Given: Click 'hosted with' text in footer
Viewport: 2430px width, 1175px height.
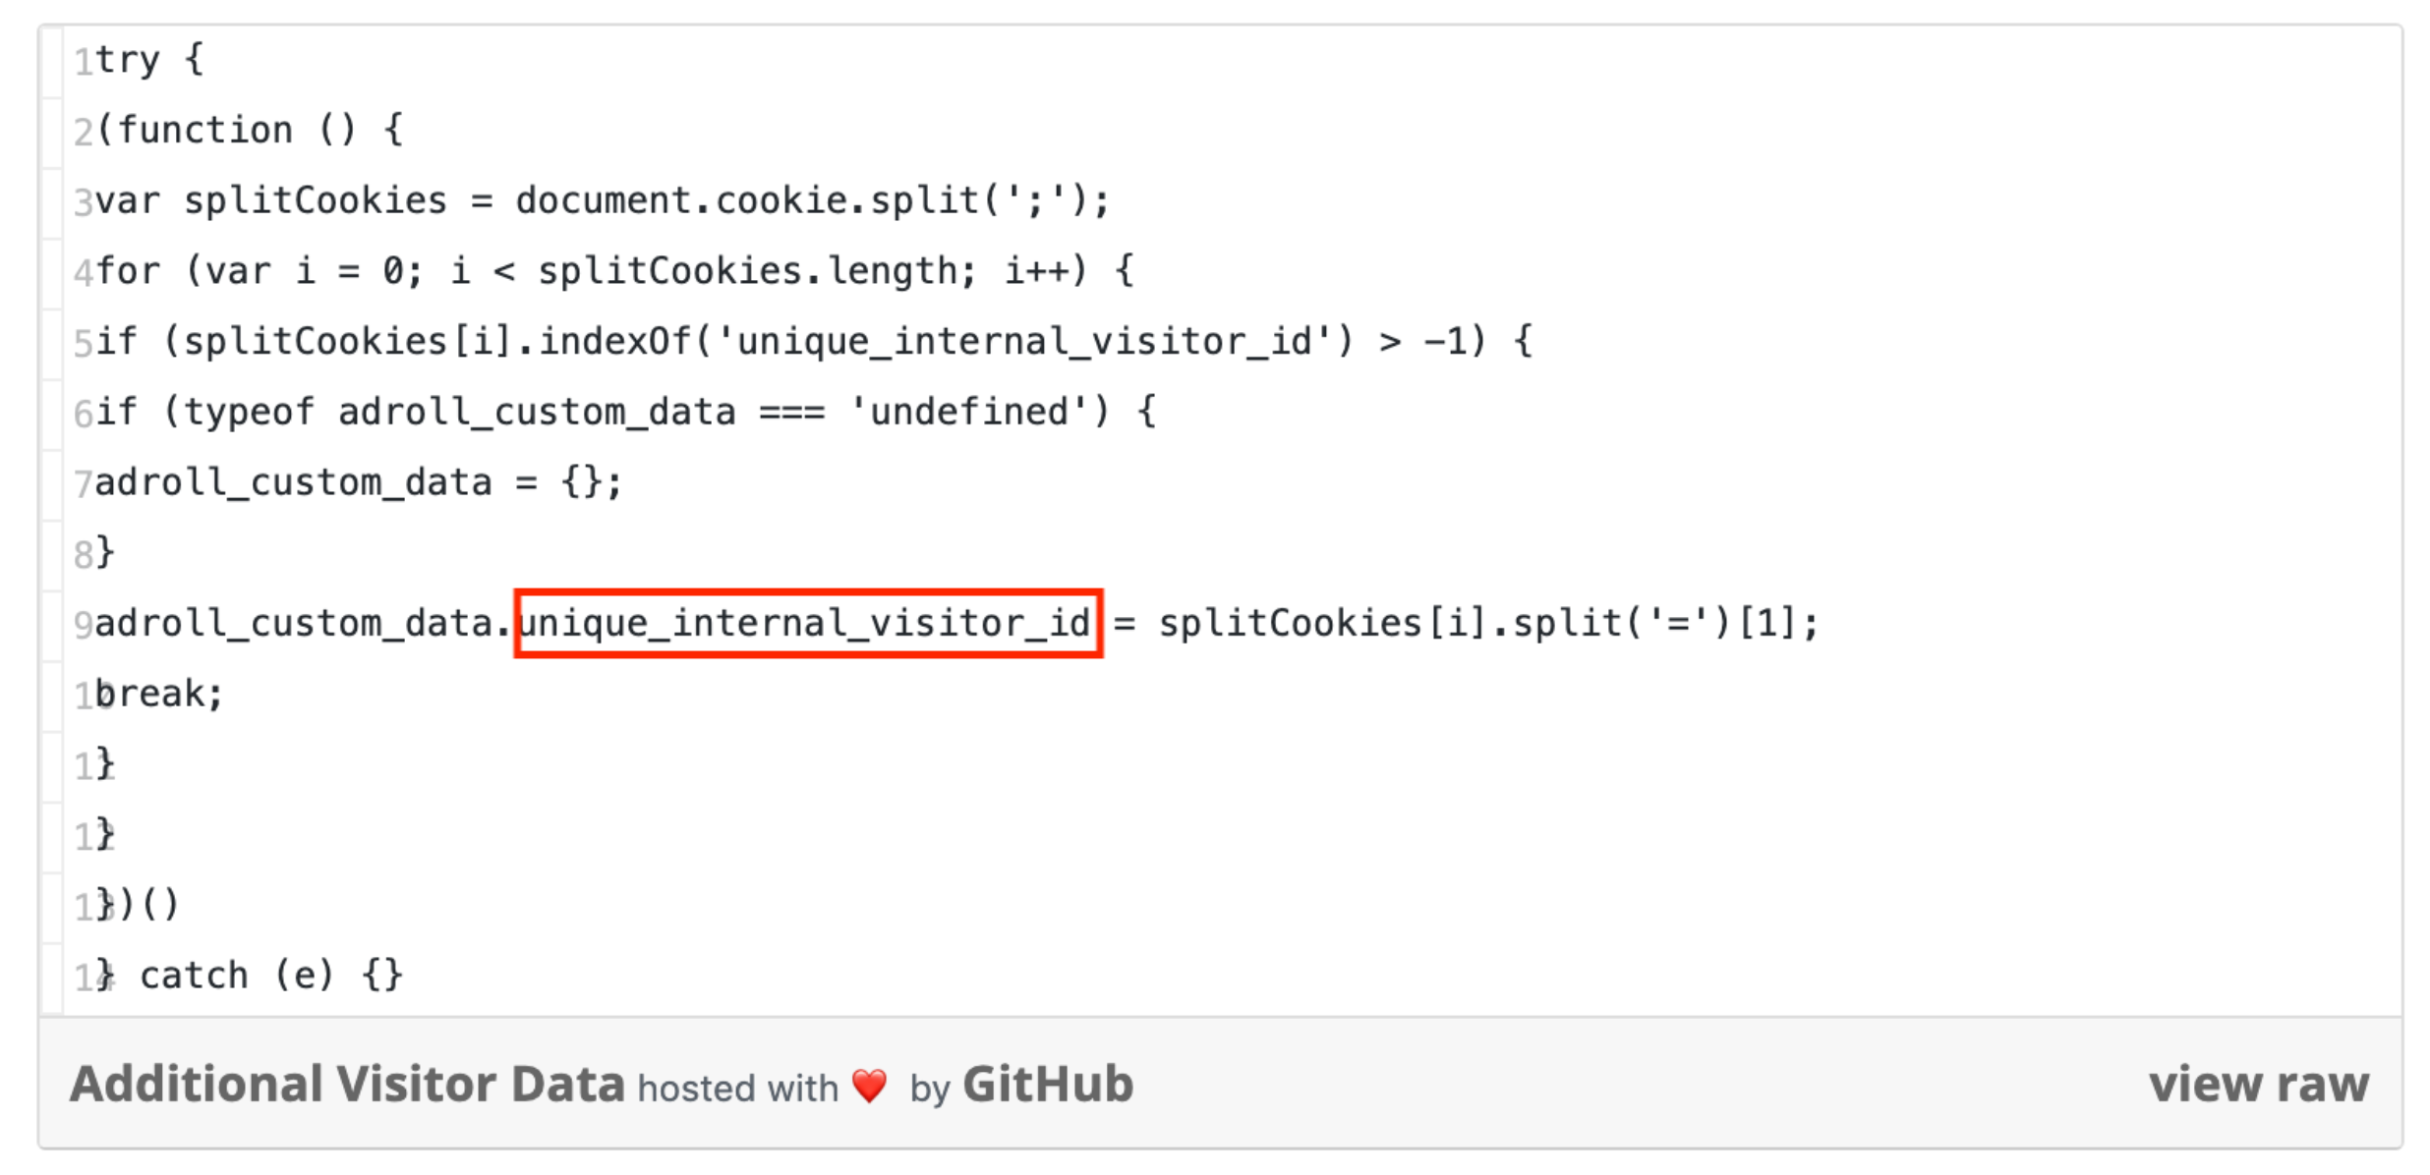Looking at the screenshot, I should [x=737, y=1089].
